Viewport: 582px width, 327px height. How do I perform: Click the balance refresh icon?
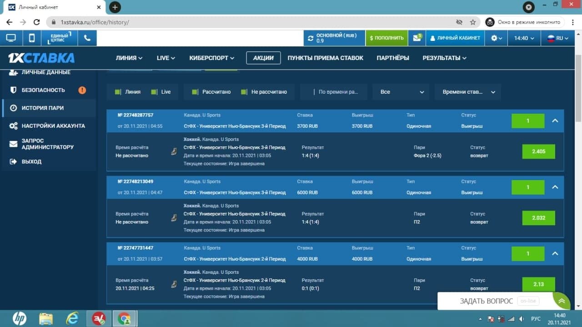tap(311, 38)
